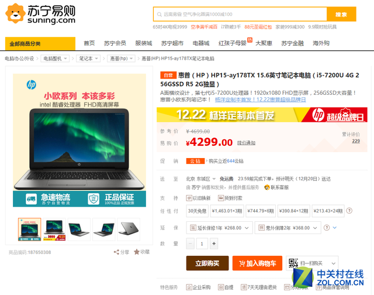Click the cash-on-delivery 货到付款 icon

pyautogui.click(x=221, y=198)
